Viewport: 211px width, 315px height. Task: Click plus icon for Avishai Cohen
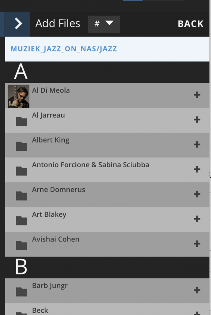point(197,244)
